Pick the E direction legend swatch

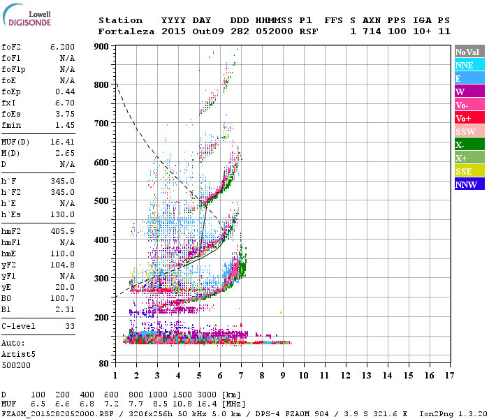click(x=468, y=78)
